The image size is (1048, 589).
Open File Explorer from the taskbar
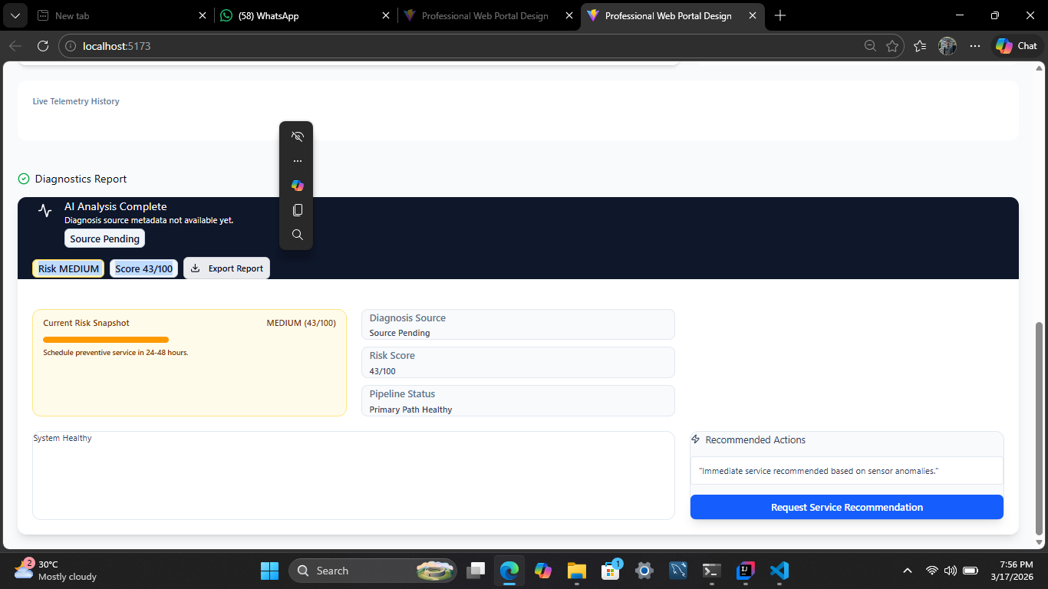pyautogui.click(x=577, y=571)
